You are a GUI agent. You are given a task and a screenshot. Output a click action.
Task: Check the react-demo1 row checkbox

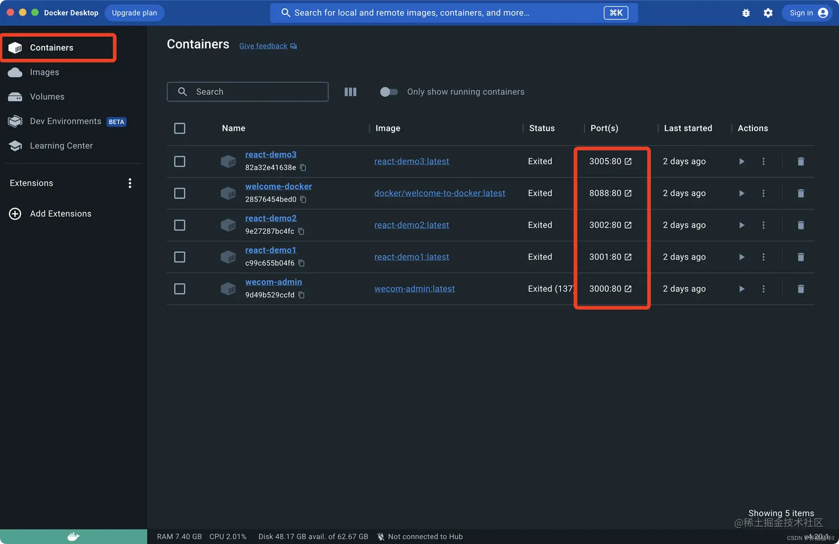click(x=180, y=257)
